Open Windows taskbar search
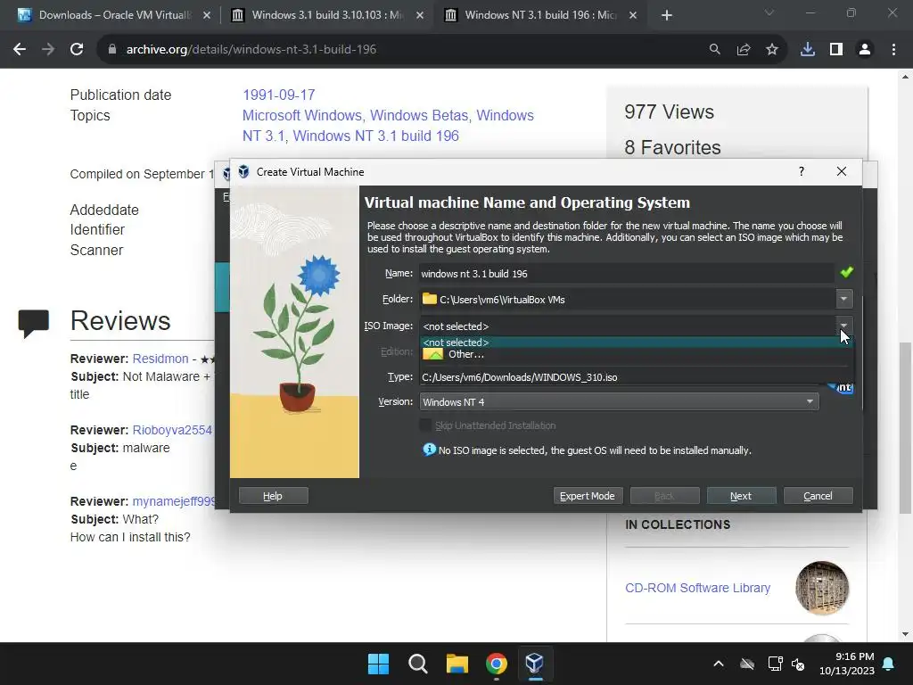The image size is (913, 685). click(417, 664)
